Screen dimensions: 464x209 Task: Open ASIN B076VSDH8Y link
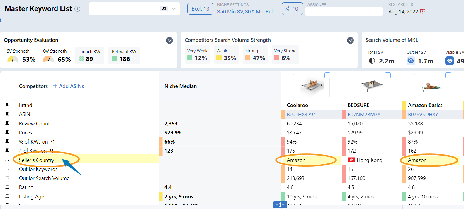click(x=423, y=115)
